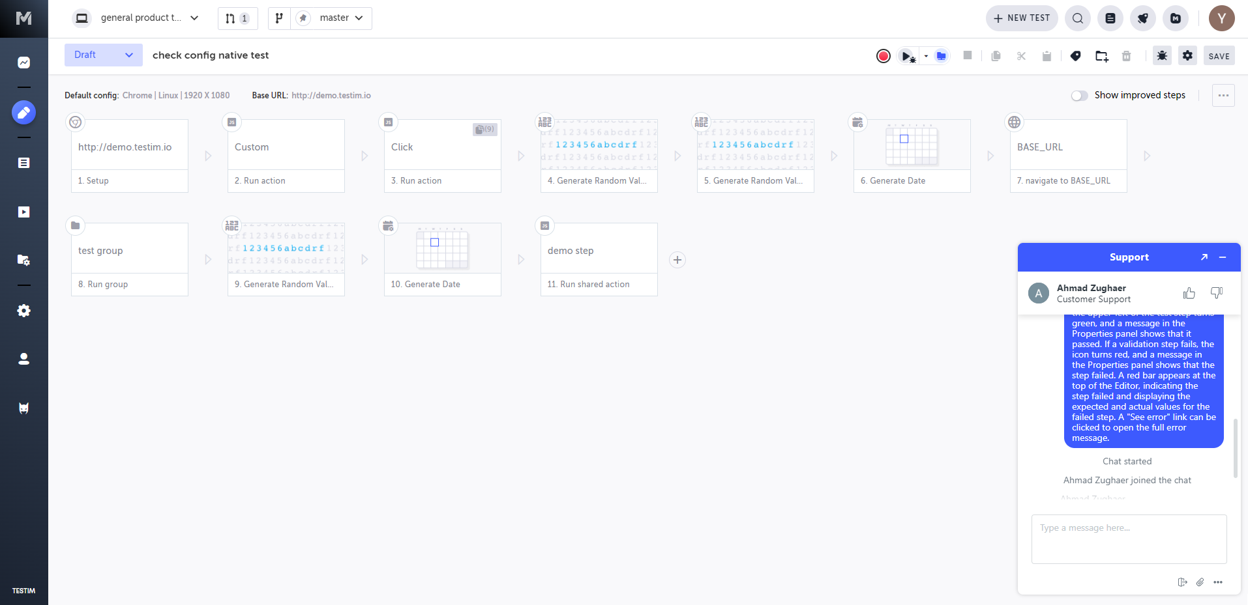Select the '1. Setup' step card
Image resolution: width=1248 pixels, height=605 pixels.
[x=130, y=156]
